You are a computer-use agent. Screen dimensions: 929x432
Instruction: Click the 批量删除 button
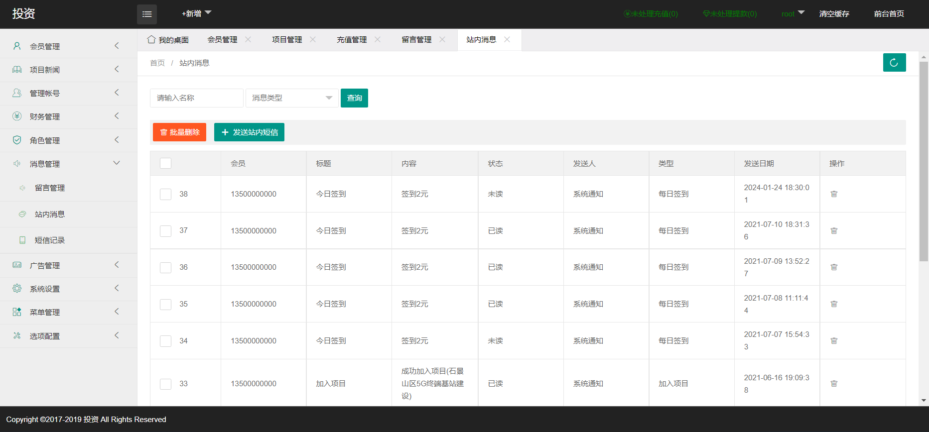179,132
